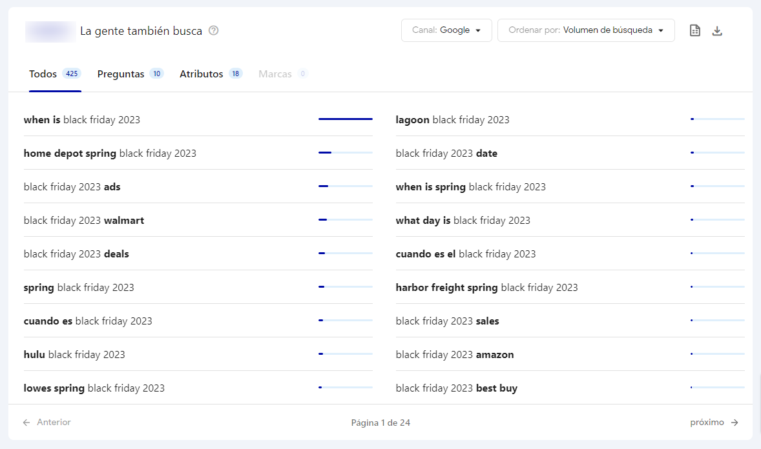This screenshot has width=761, height=449.
Task: Select 'when is spring black friday 2023'
Action: (x=471, y=186)
